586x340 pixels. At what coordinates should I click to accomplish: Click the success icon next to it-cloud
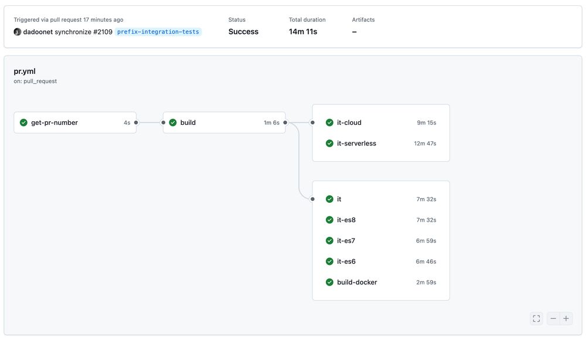click(329, 123)
